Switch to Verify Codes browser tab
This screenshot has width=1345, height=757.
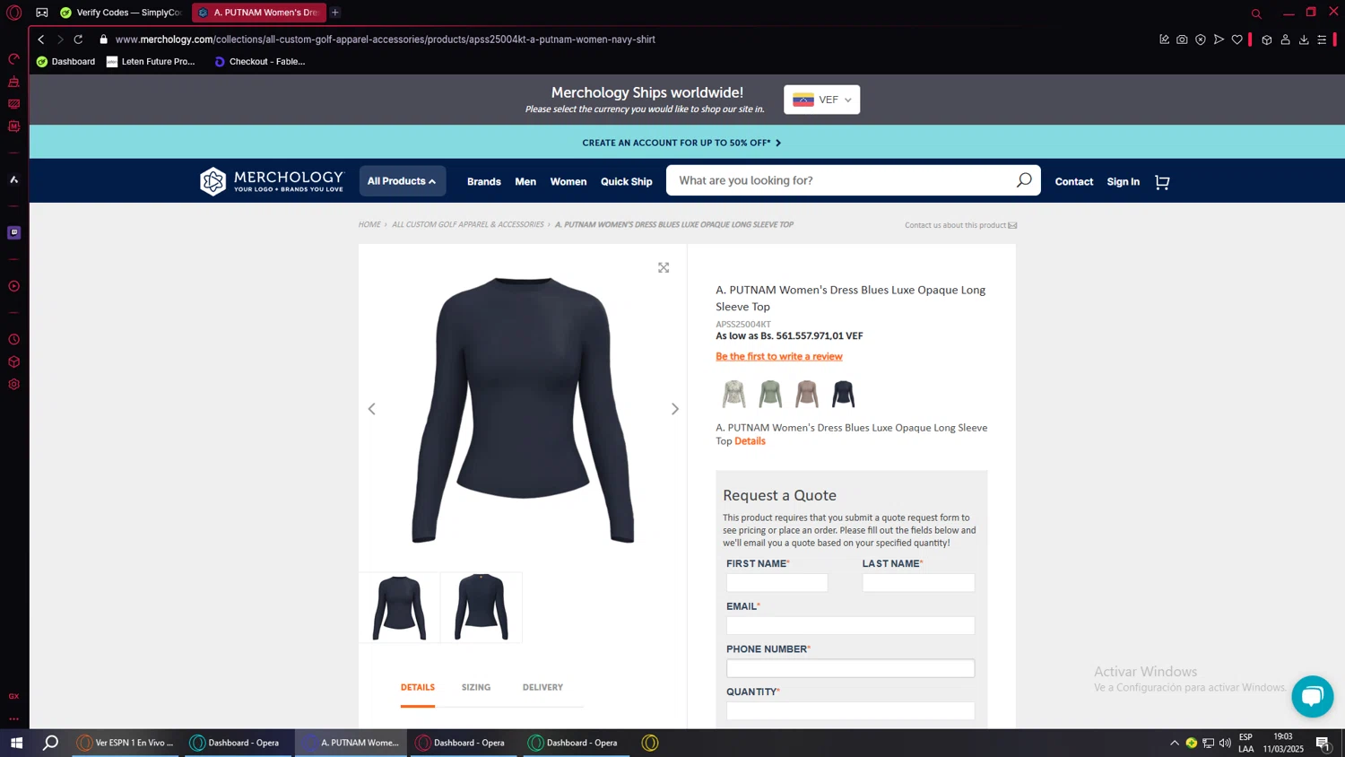point(122,13)
